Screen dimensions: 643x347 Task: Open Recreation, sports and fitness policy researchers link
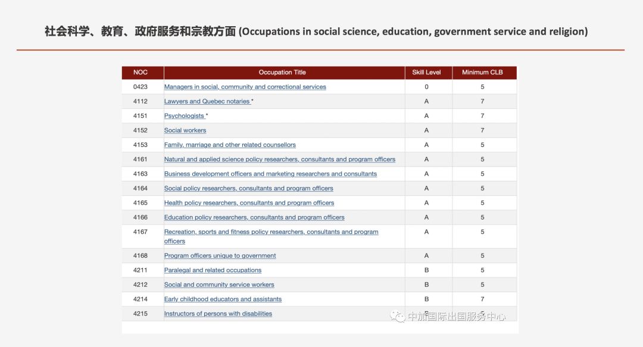(x=271, y=232)
